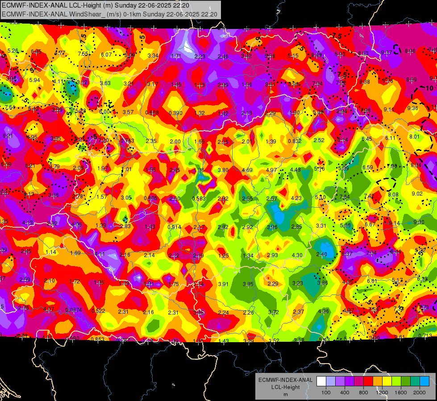Click the legend scale label 800
Viewport: 437px width, 401px height.
(363, 393)
